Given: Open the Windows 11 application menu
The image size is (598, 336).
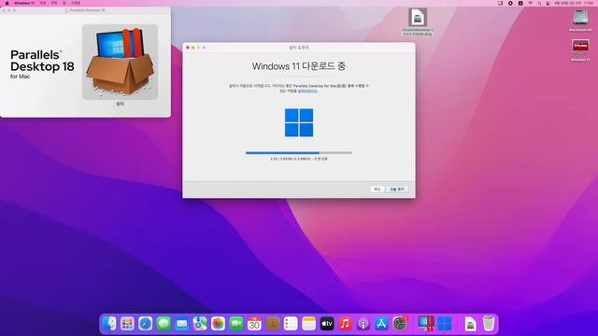Looking at the screenshot, I should pyautogui.click(x=24, y=3).
